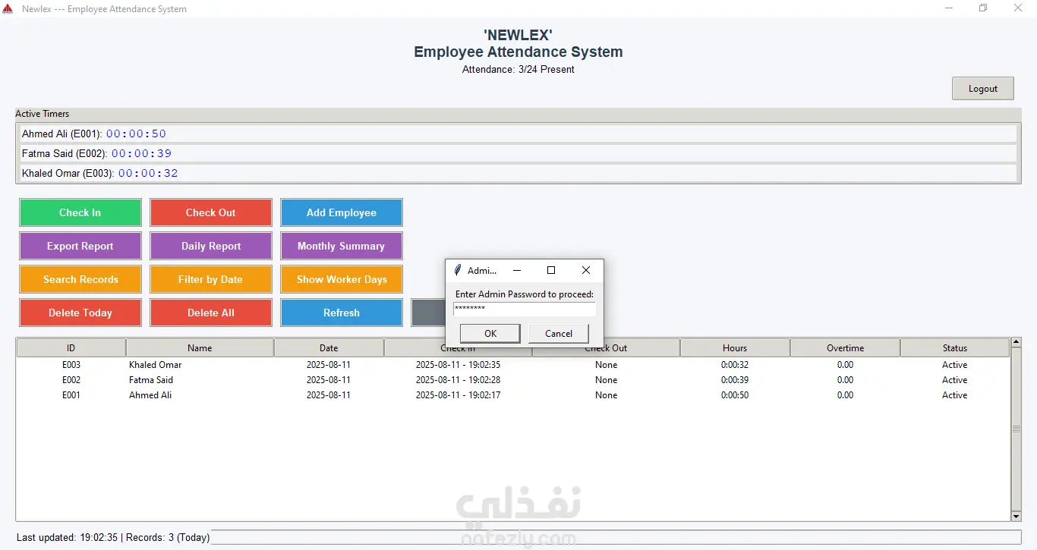The width and height of the screenshot is (1037, 550).
Task: Sort table by Date column header
Action: 329,348
